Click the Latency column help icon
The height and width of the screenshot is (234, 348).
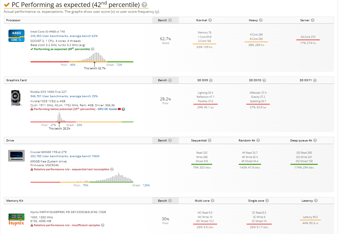[316, 201]
